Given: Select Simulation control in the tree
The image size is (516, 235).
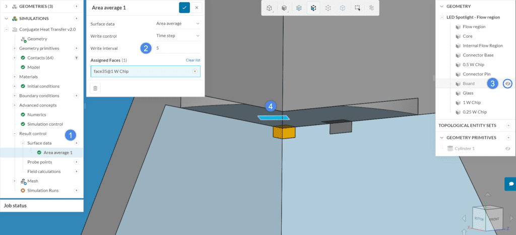Looking at the screenshot, I should tap(44, 124).
